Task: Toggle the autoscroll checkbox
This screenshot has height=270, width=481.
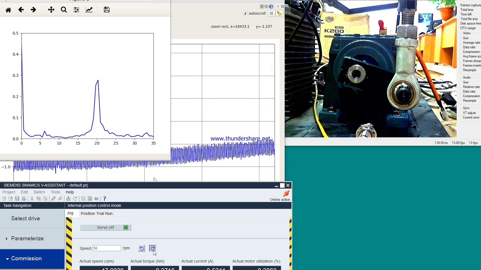Action: point(245,13)
